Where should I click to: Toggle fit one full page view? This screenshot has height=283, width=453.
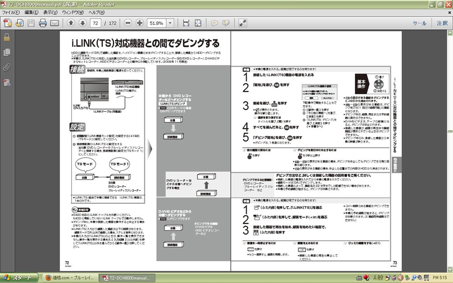click(198, 23)
